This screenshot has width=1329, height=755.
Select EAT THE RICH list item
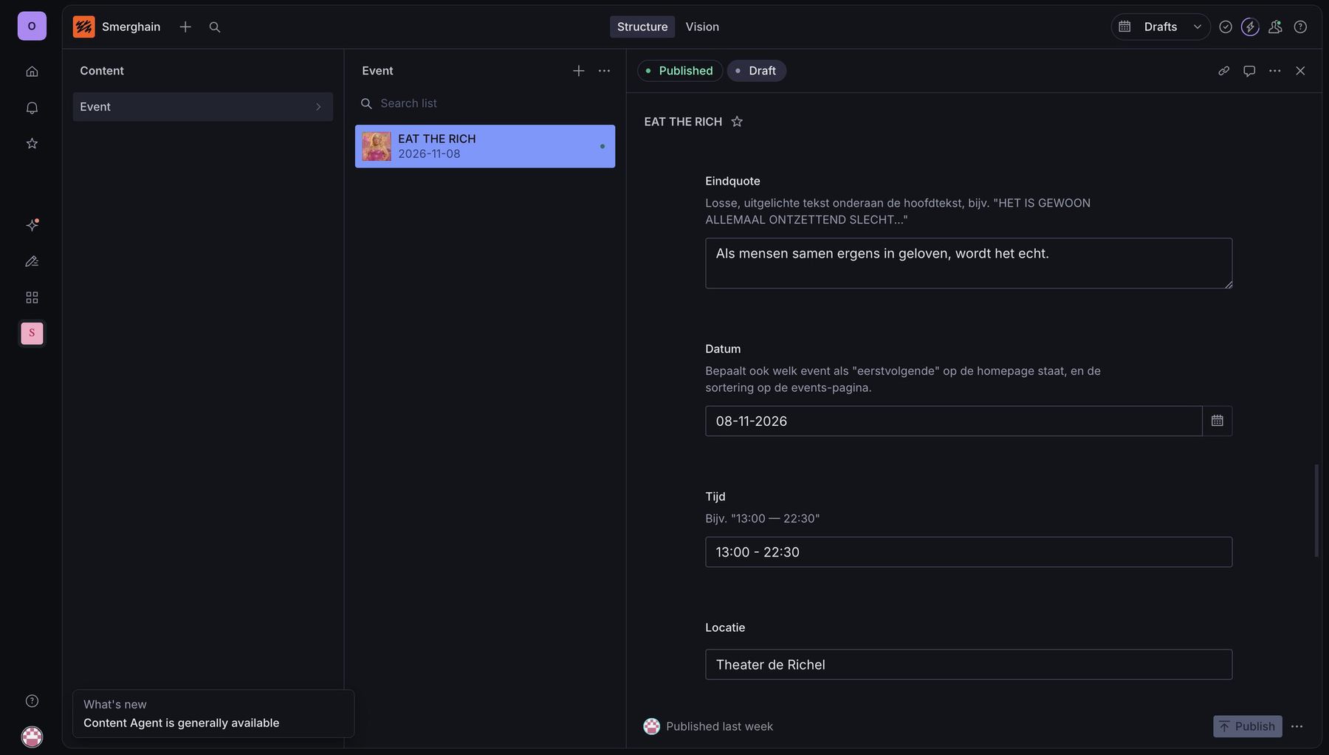click(x=485, y=146)
